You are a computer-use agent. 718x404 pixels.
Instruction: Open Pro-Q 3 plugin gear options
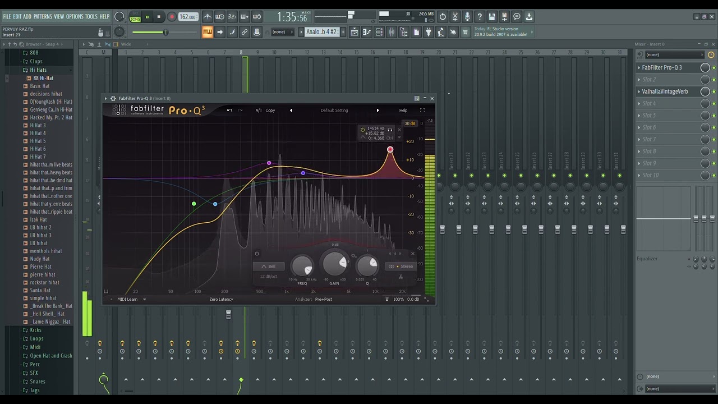tap(113, 98)
